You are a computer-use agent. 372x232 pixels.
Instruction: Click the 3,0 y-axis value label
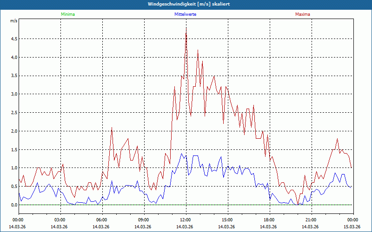[14, 94]
